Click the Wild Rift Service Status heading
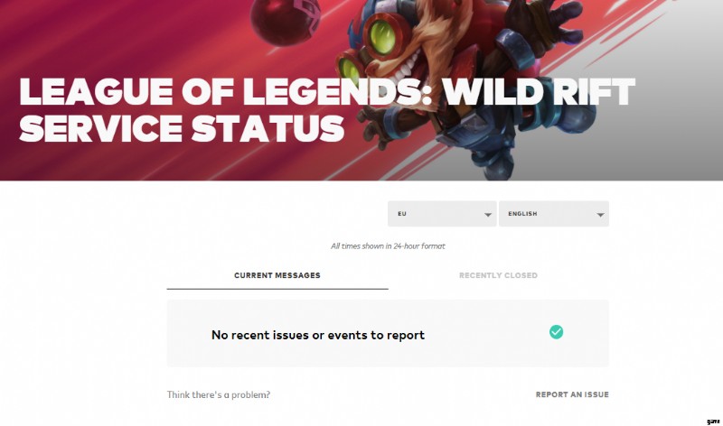The width and height of the screenshot is (723, 426). click(x=327, y=109)
